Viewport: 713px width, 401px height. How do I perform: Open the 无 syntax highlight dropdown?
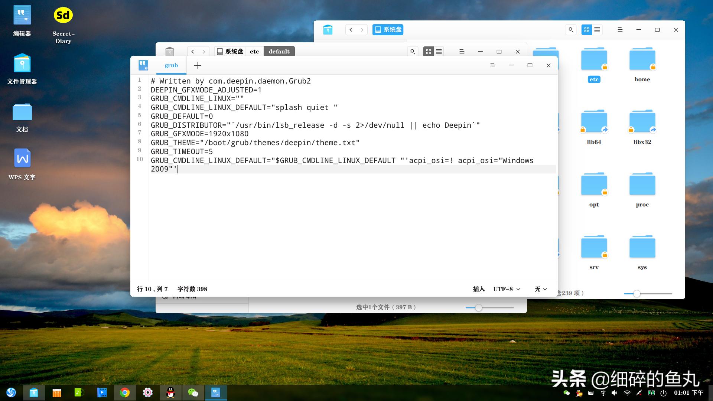[x=541, y=289]
